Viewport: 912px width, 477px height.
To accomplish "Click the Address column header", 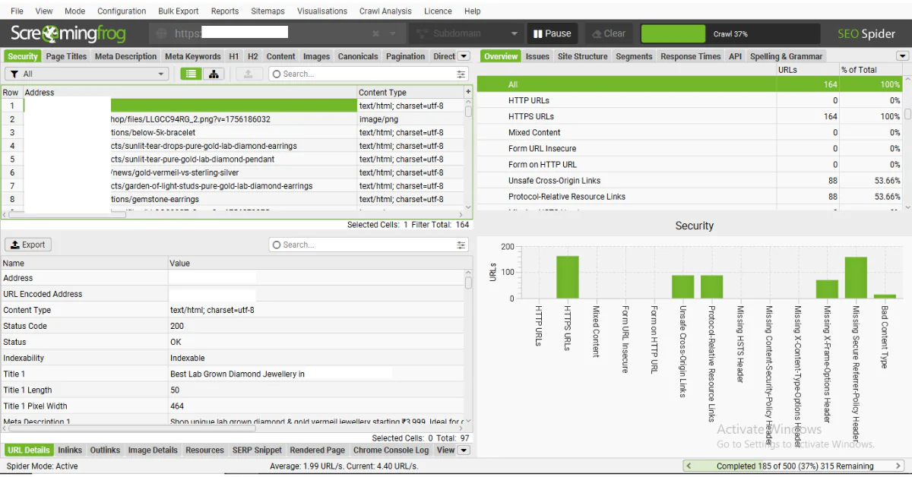I will coord(190,92).
